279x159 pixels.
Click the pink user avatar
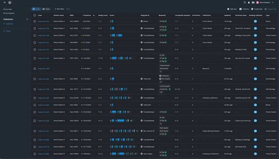click(257, 3)
